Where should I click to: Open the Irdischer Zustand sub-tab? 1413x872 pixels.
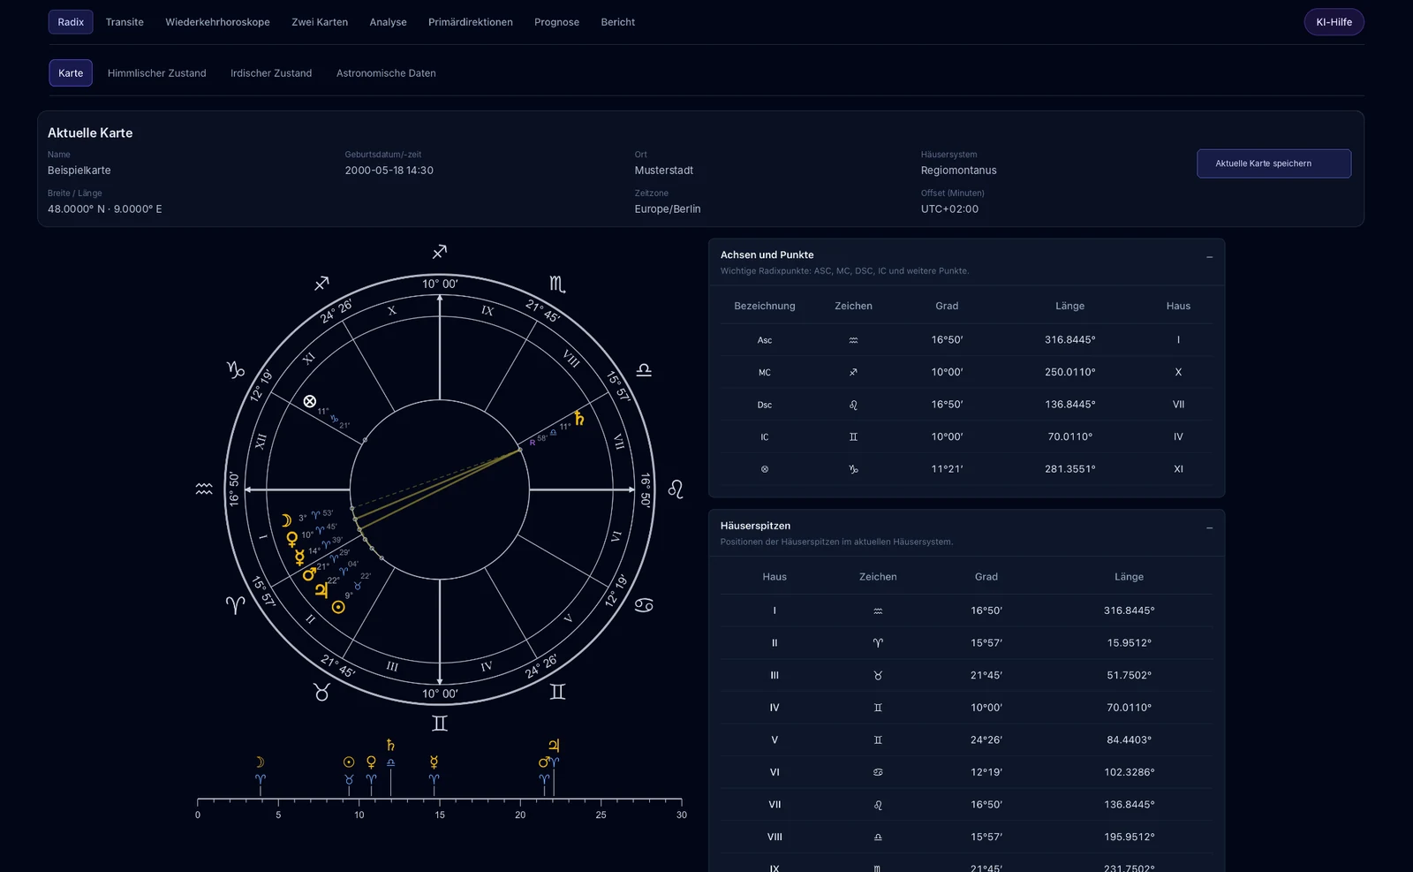pyautogui.click(x=271, y=73)
